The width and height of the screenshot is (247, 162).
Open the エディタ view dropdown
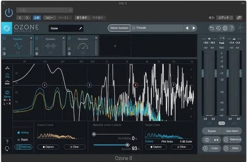[x=225, y=18]
